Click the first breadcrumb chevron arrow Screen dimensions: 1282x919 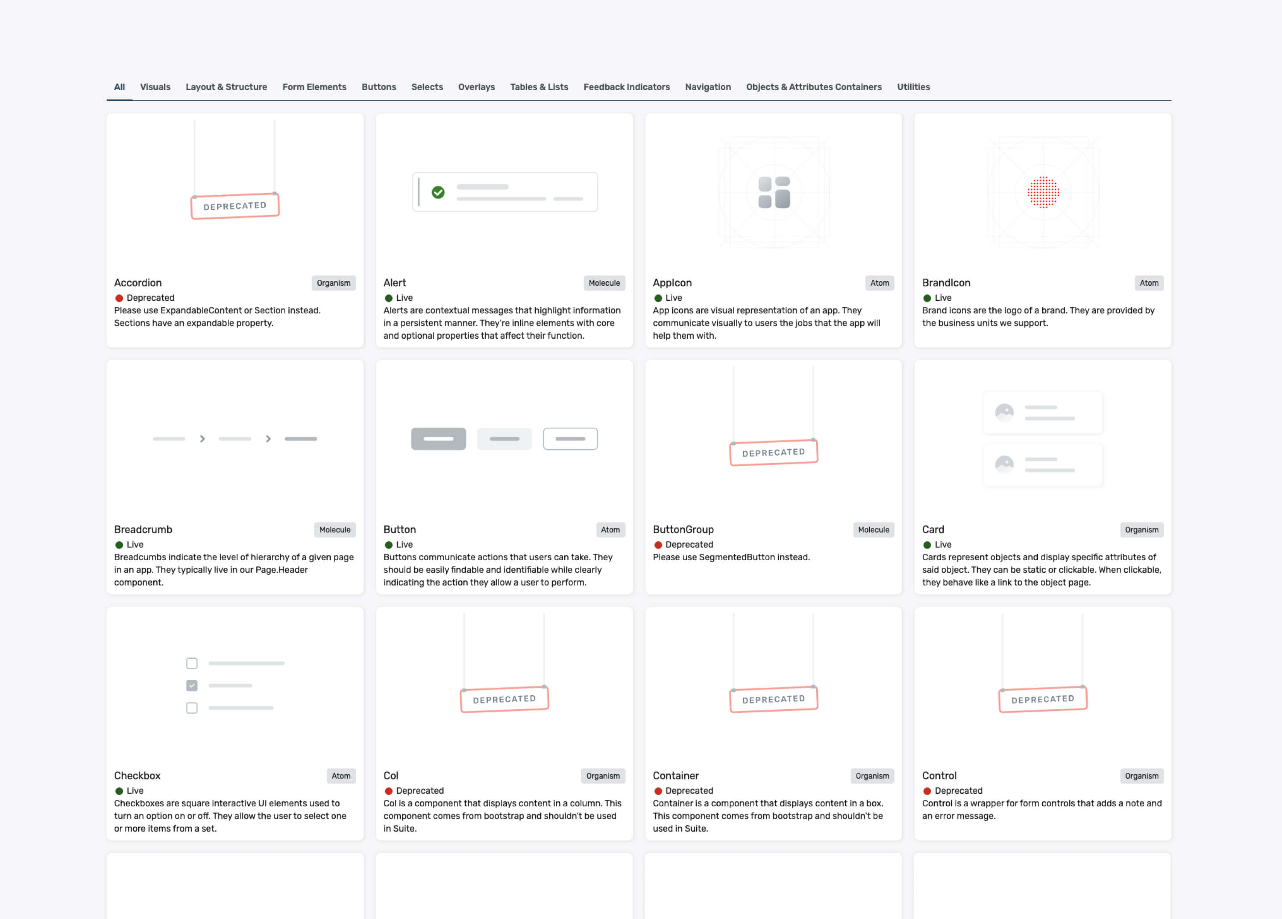click(x=202, y=439)
